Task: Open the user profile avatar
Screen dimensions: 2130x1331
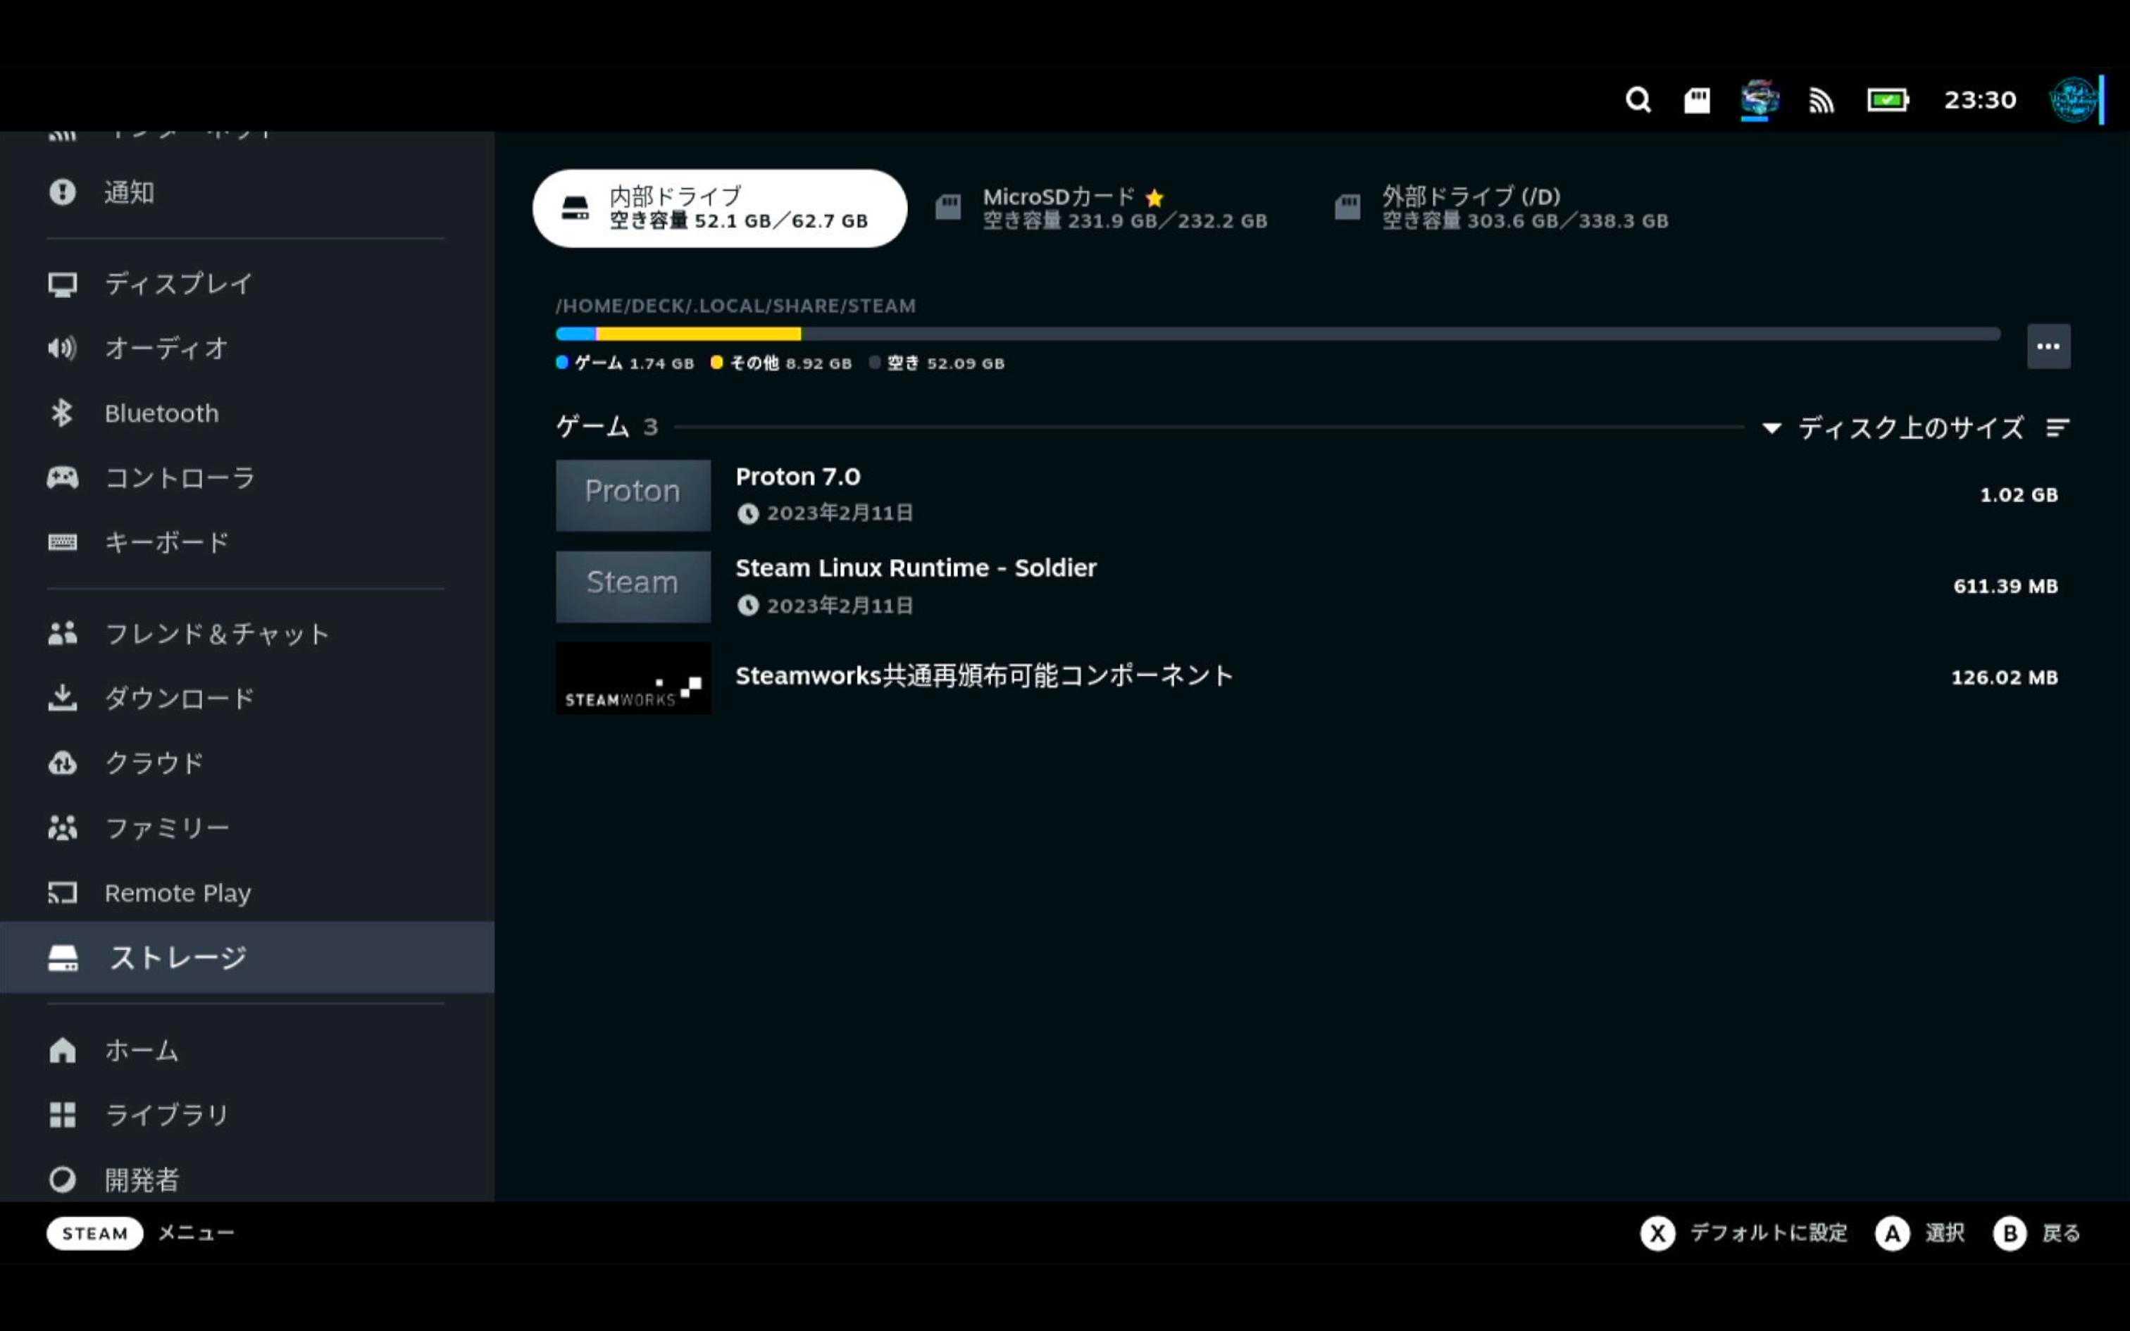Action: 2073,99
